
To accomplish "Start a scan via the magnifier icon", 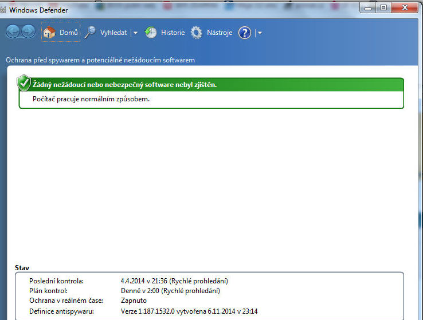I will click(90, 32).
